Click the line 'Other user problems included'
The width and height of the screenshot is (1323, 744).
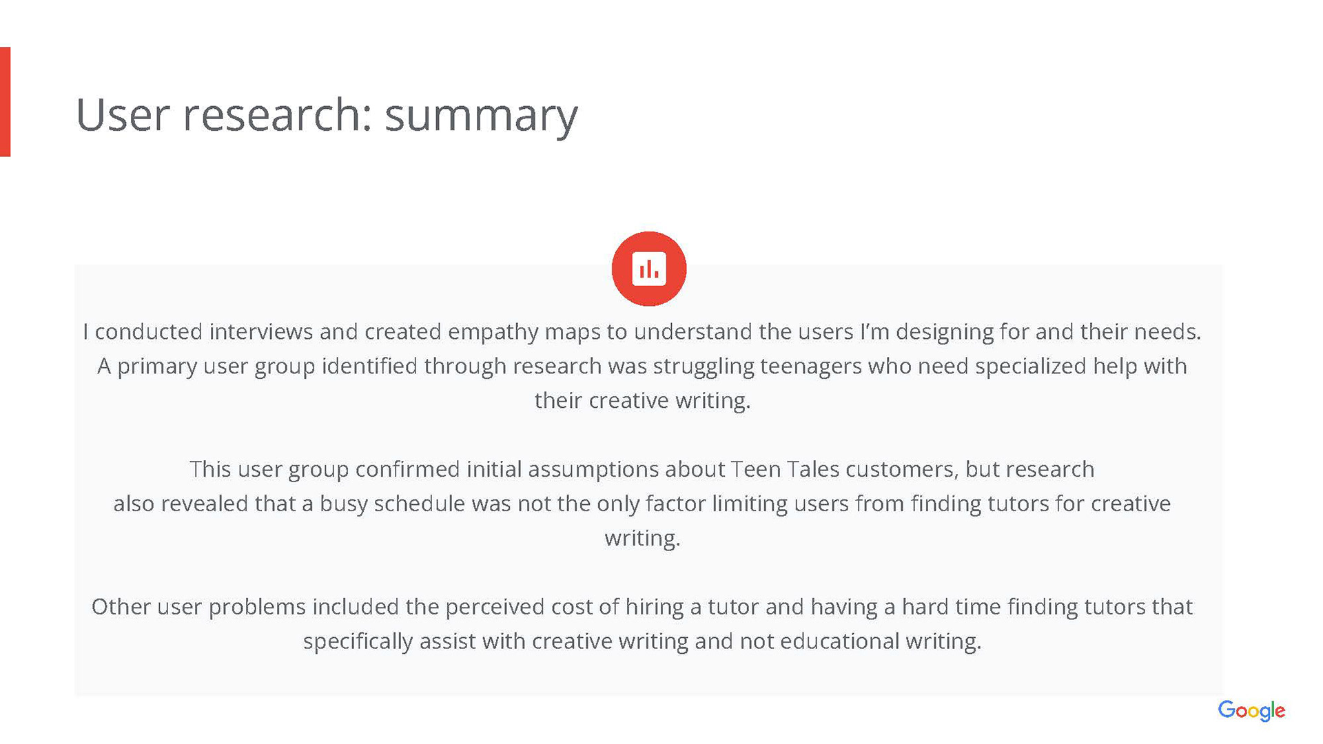(x=642, y=608)
